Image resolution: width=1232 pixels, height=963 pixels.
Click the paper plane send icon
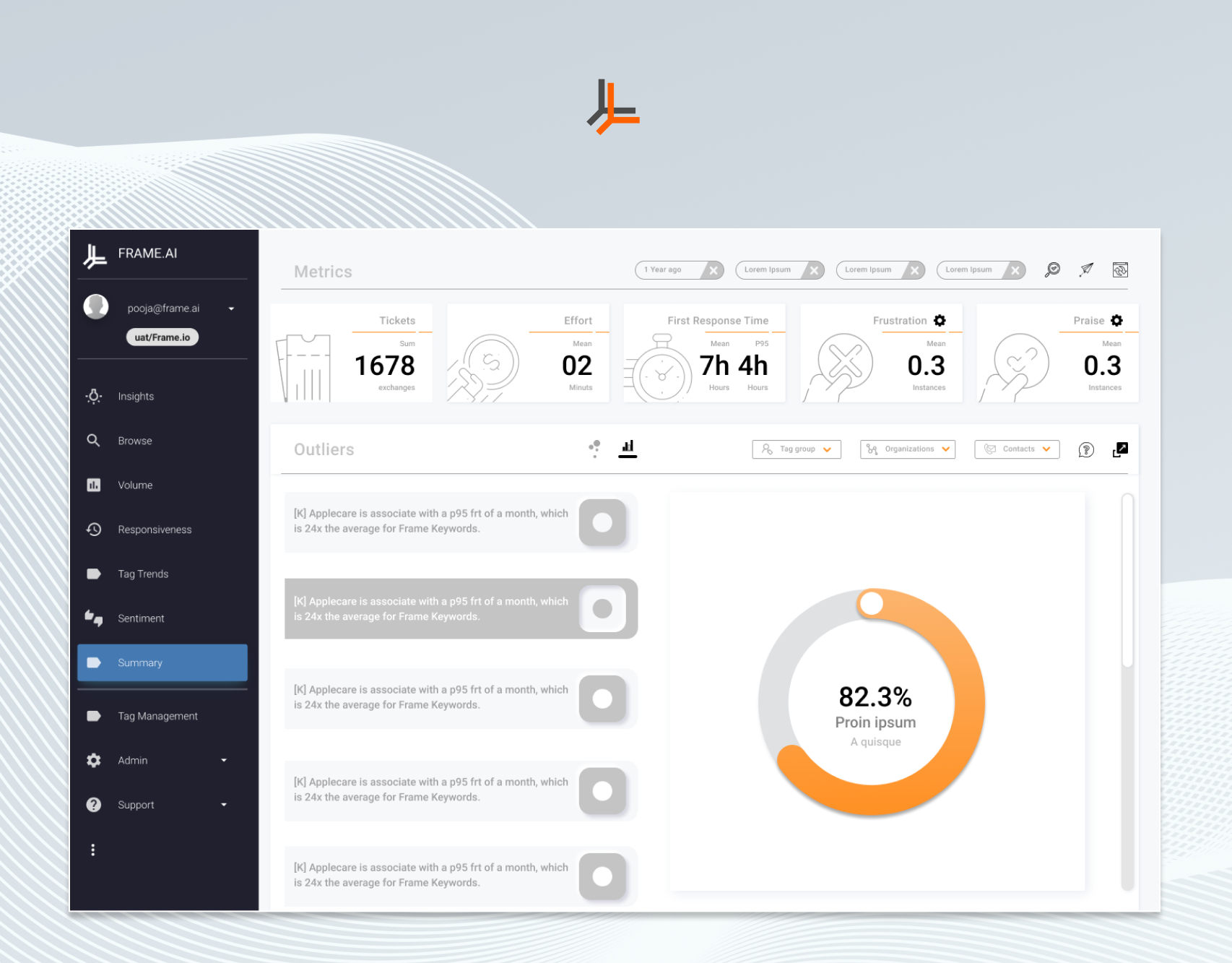coord(1086,269)
